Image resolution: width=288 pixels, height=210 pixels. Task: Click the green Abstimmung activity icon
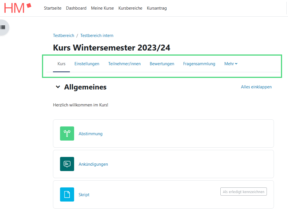tap(67, 134)
